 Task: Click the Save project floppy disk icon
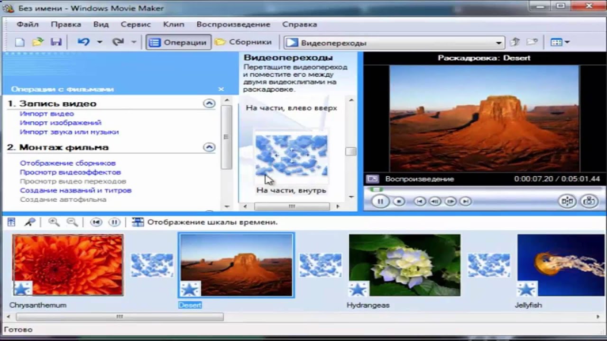[56, 42]
